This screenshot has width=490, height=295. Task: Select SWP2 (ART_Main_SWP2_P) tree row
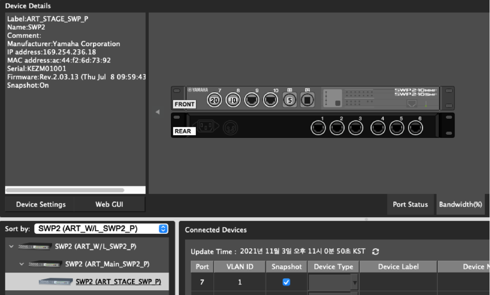[x=87, y=264]
